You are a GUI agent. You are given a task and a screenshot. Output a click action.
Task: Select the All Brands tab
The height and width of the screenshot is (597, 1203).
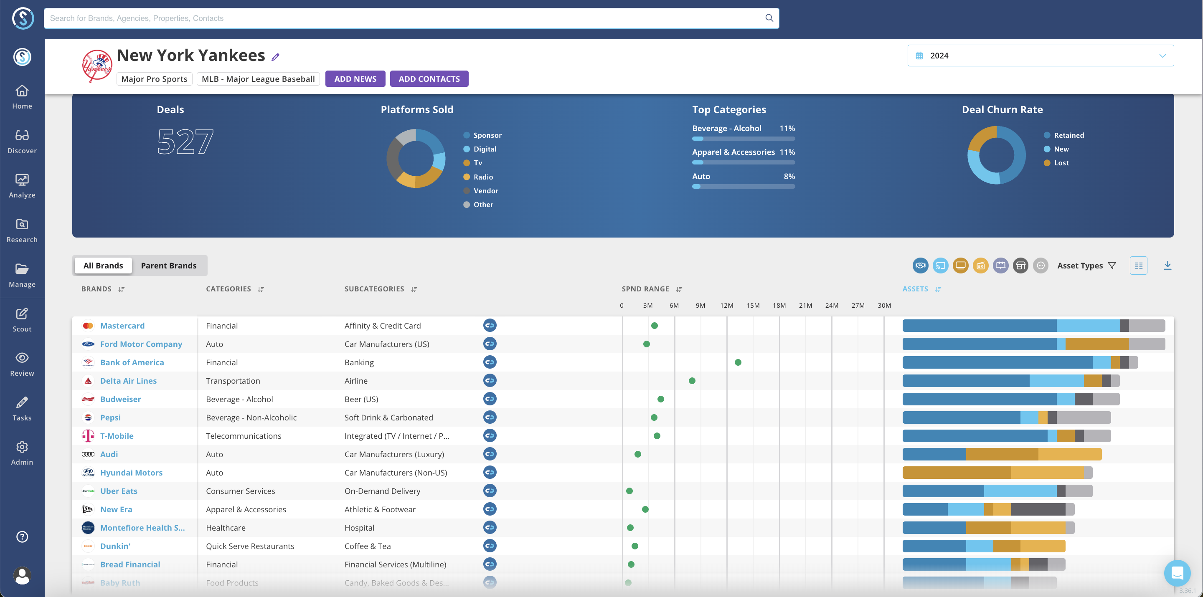click(x=103, y=266)
